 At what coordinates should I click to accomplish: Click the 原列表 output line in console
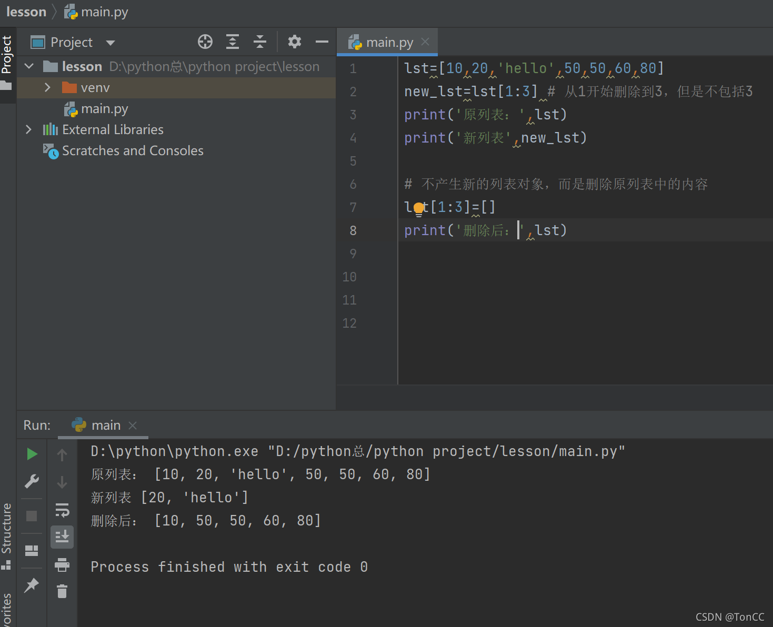point(261,474)
